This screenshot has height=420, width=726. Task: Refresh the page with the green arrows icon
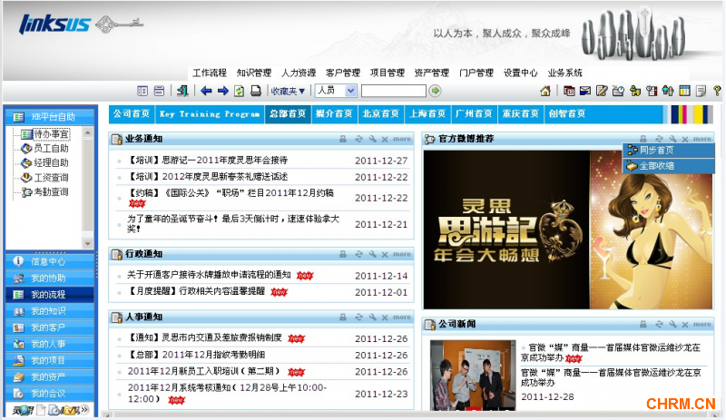pyautogui.click(x=239, y=91)
